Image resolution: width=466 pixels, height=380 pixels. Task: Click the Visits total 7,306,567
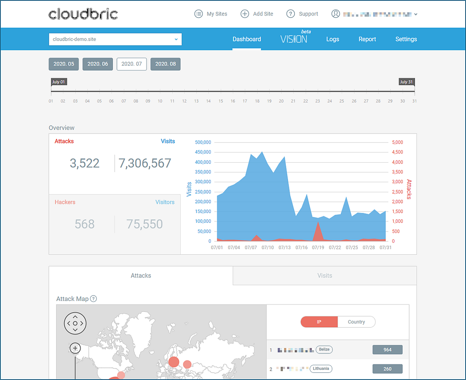(145, 163)
